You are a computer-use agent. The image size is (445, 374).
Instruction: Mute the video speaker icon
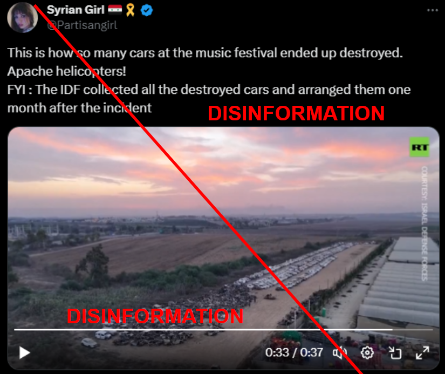click(x=340, y=353)
